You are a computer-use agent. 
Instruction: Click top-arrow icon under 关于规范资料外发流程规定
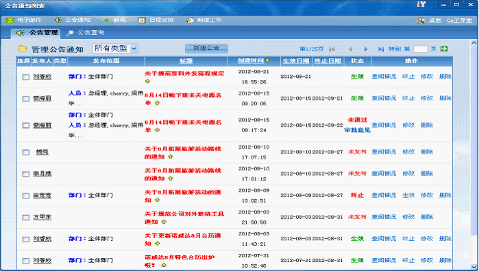pyautogui.click(x=147, y=81)
